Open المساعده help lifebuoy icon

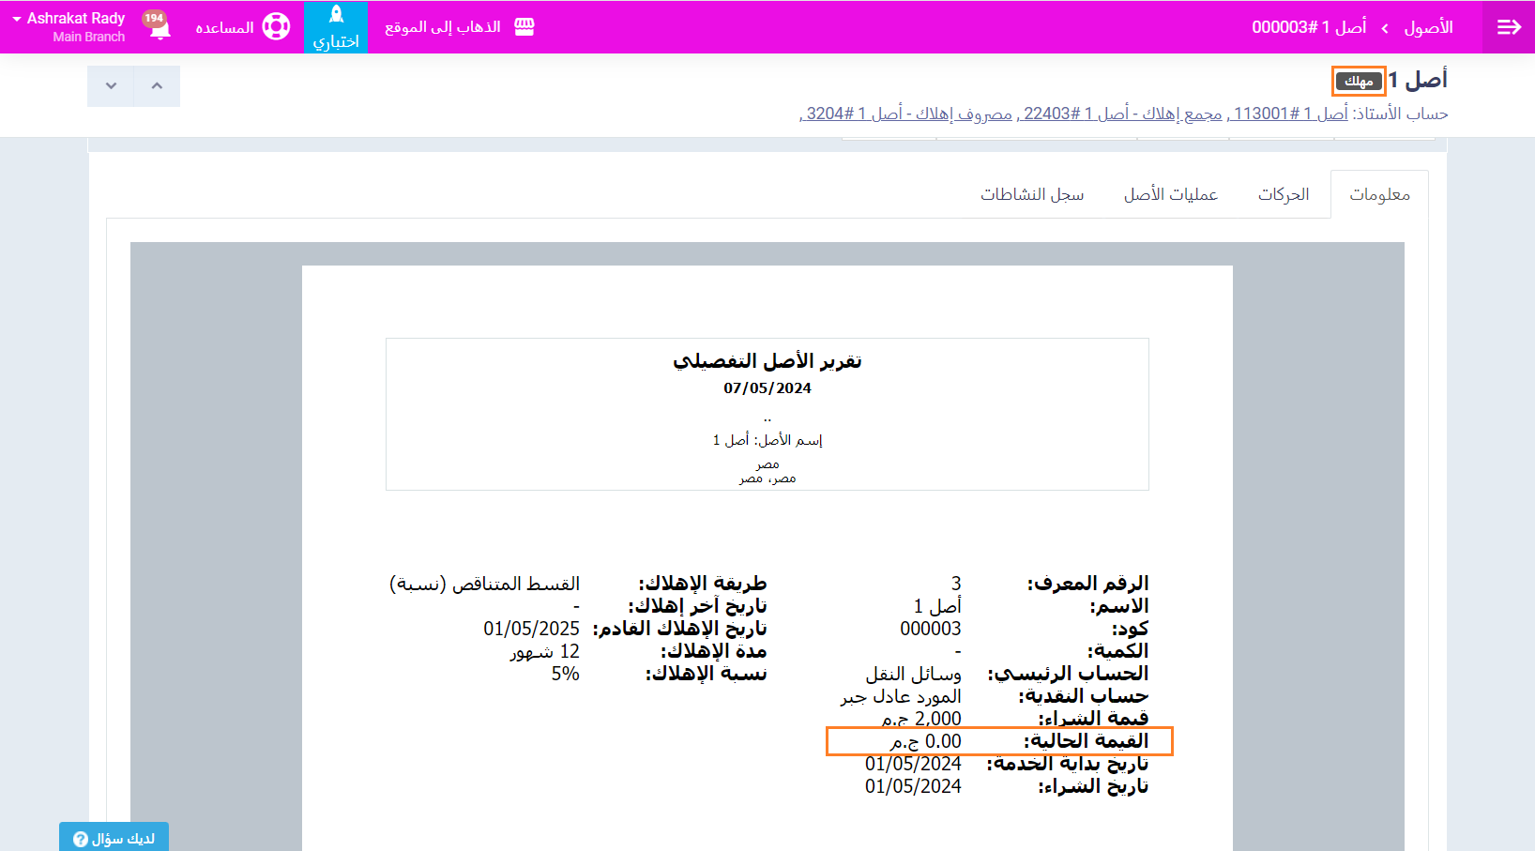[276, 26]
